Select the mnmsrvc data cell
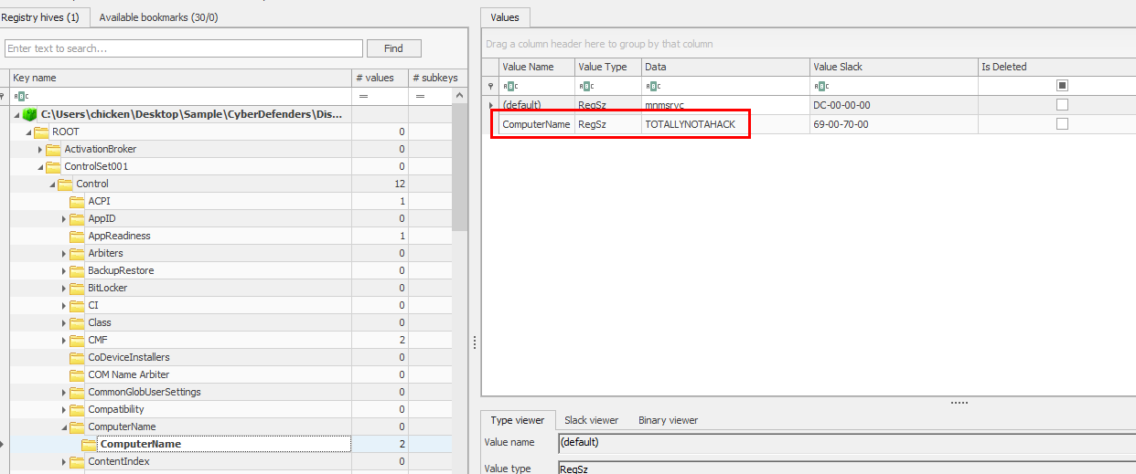Screen dimensions: 1136x474 point(725,105)
